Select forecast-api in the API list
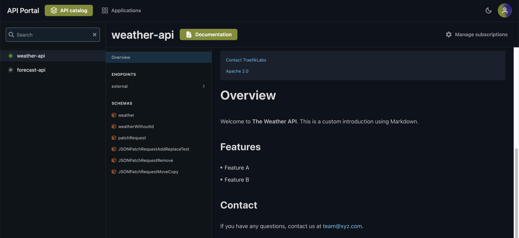Viewport: 519px width, 238px height. pyautogui.click(x=53, y=70)
